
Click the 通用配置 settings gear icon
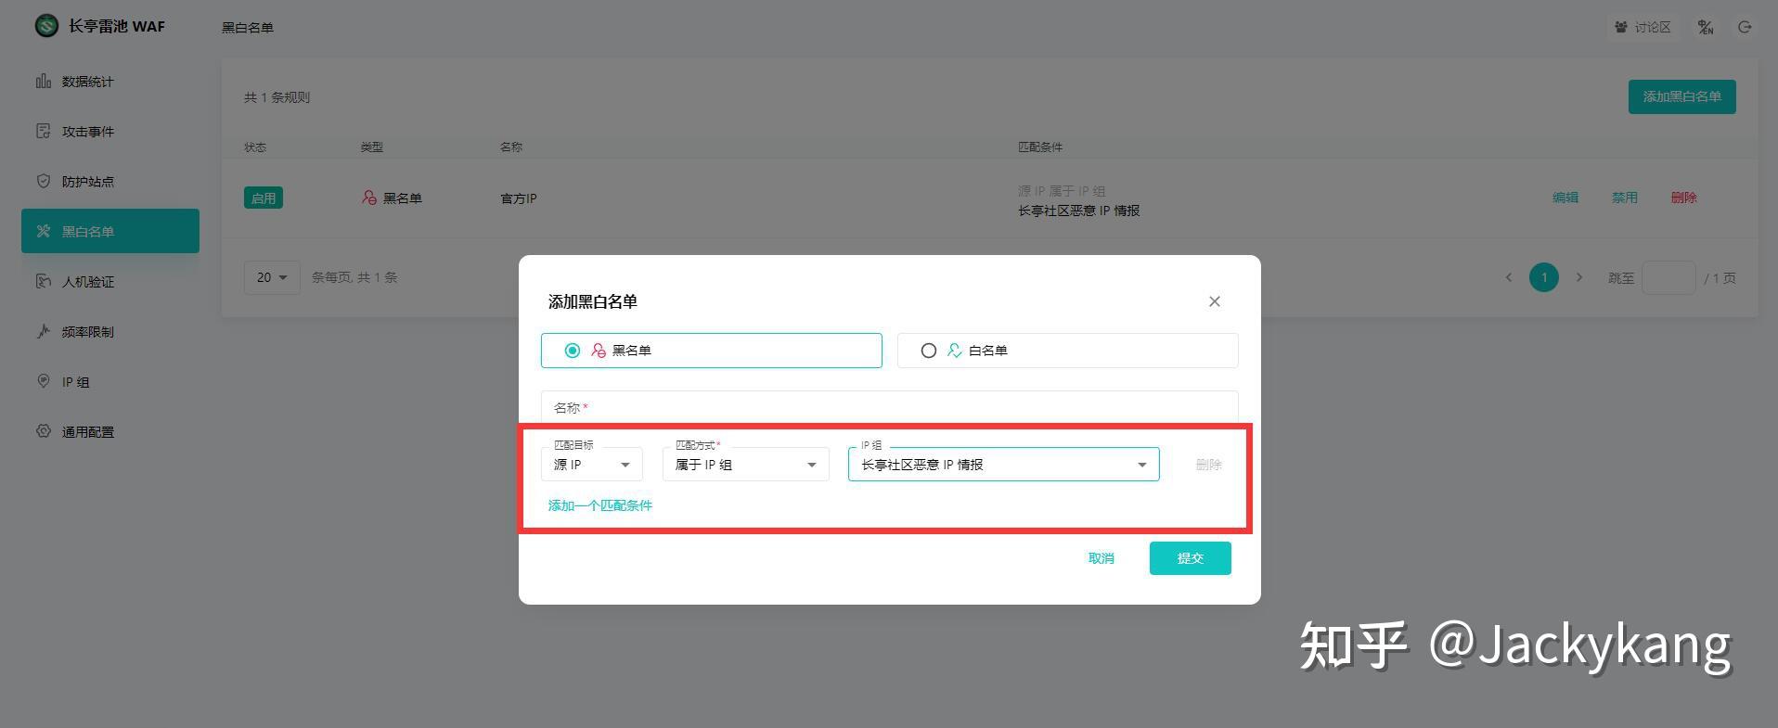pyautogui.click(x=44, y=431)
